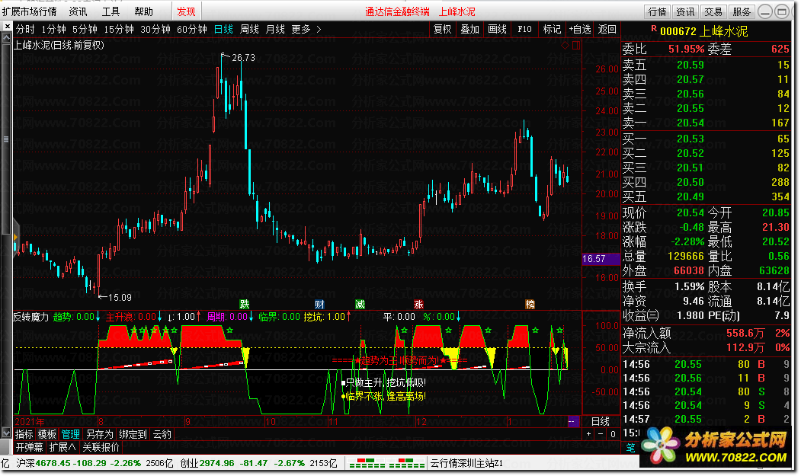
Task: Click the 标记 mark button
Action: [x=552, y=29]
